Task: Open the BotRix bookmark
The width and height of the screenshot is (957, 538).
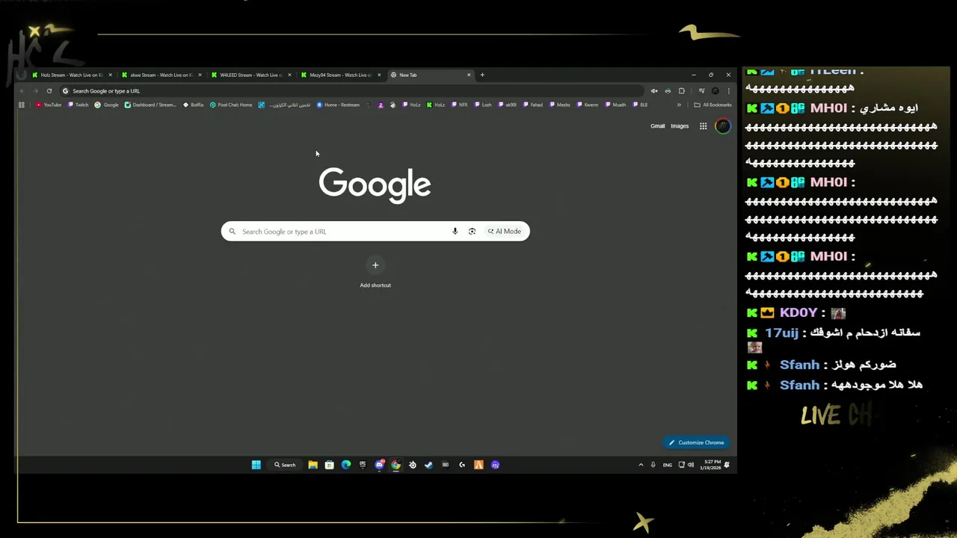Action: pos(194,105)
